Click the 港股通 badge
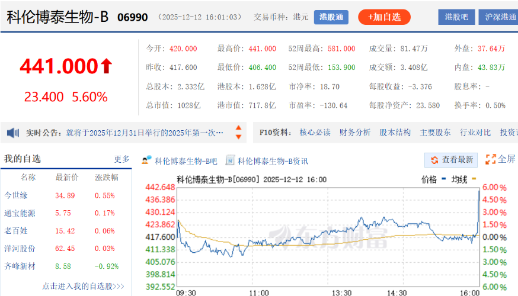 tap(331, 17)
